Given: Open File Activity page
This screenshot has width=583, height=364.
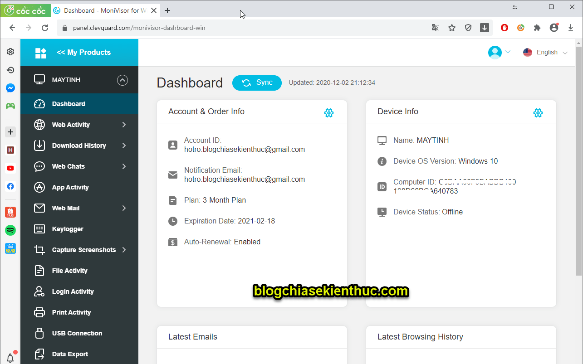Looking at the screenshot, I should pos(79,271).
